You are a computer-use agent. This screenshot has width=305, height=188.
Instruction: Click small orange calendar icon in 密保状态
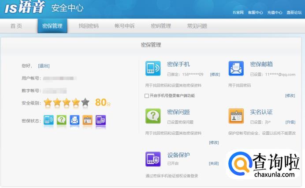pos(88,120)
